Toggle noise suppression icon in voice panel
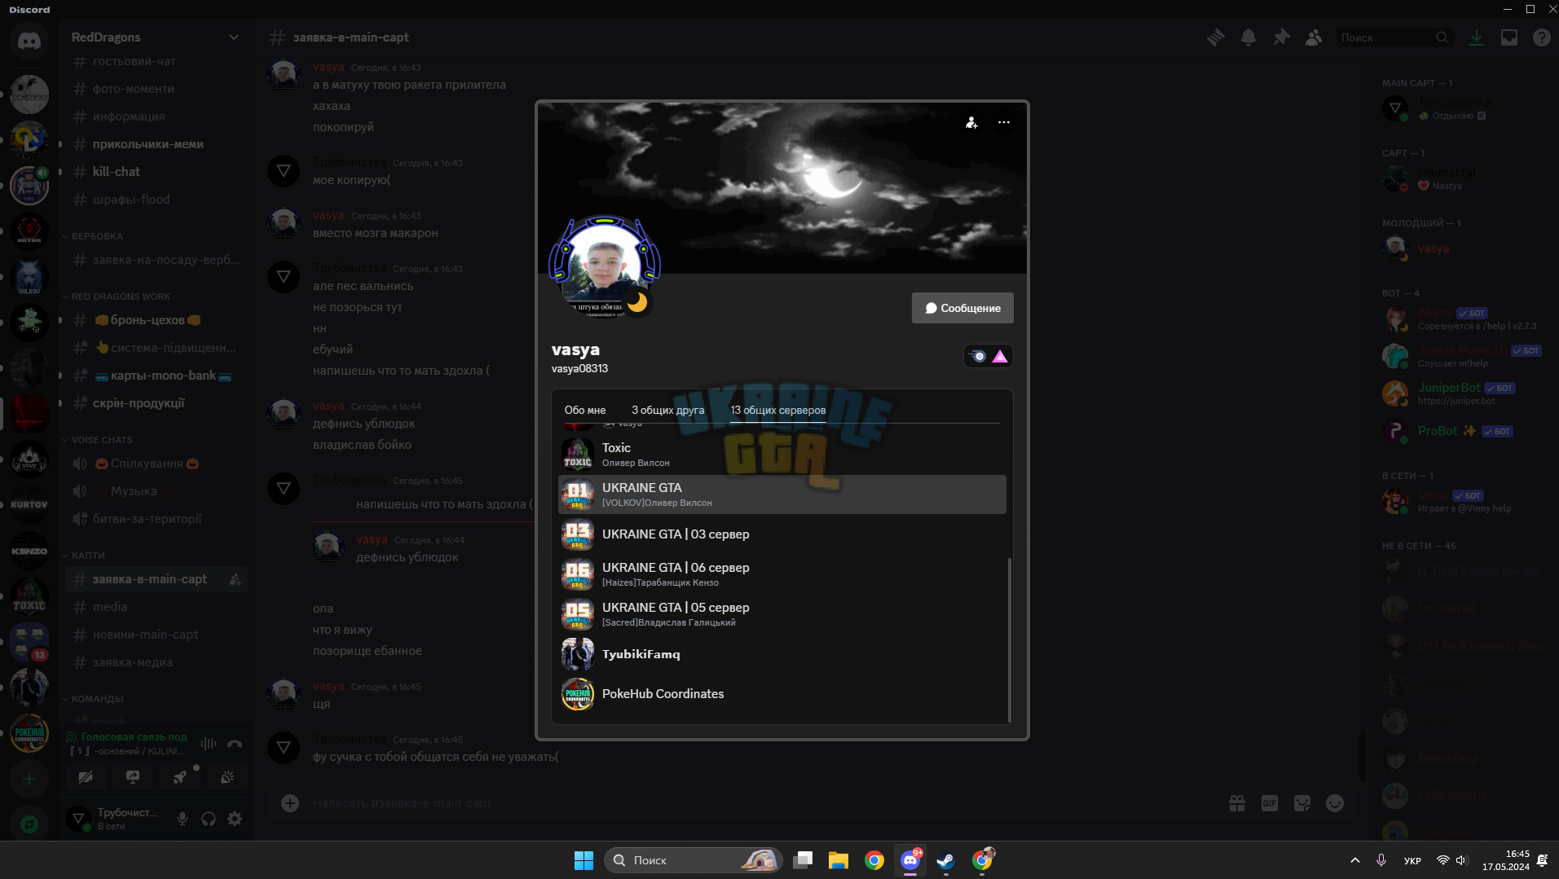The height and width of the screenshot is (879, 1559). point(209,743)
